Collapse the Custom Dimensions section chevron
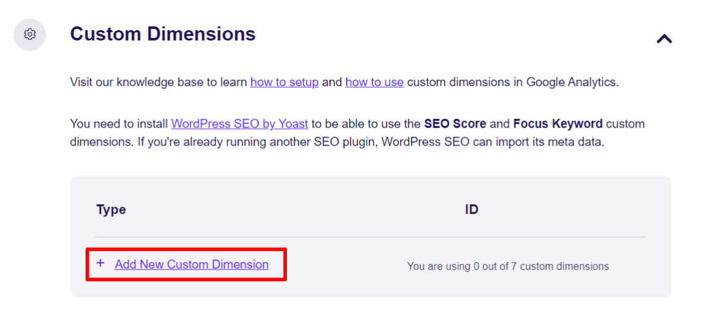Screen dimensions: 718x329 point(664,39)
